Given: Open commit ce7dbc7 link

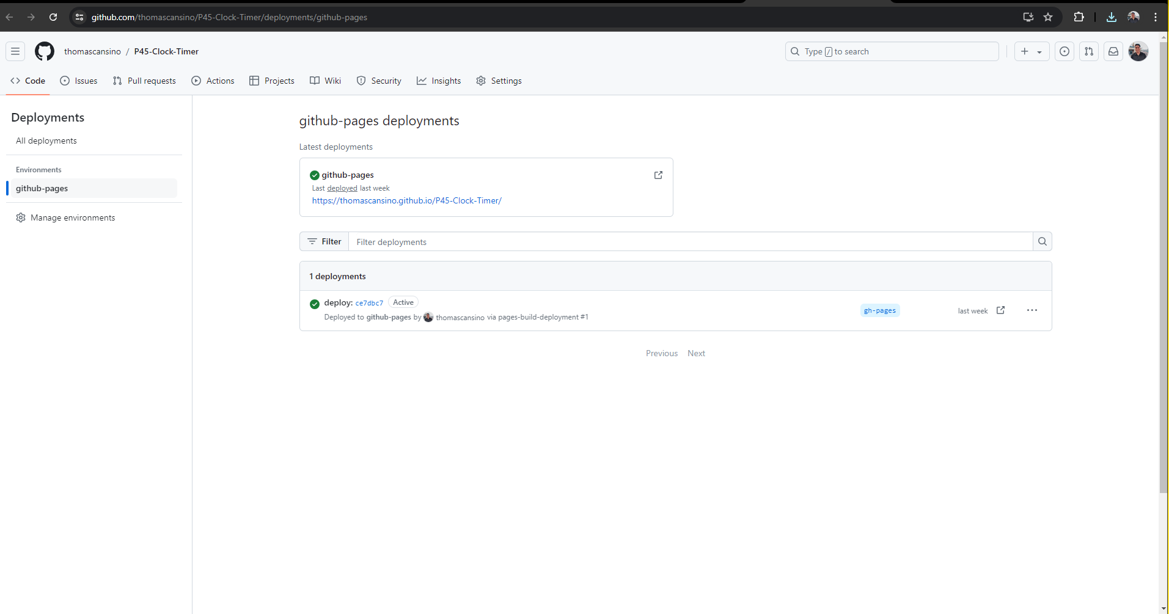Looking at the screenshot, I should tap(369, 303).
